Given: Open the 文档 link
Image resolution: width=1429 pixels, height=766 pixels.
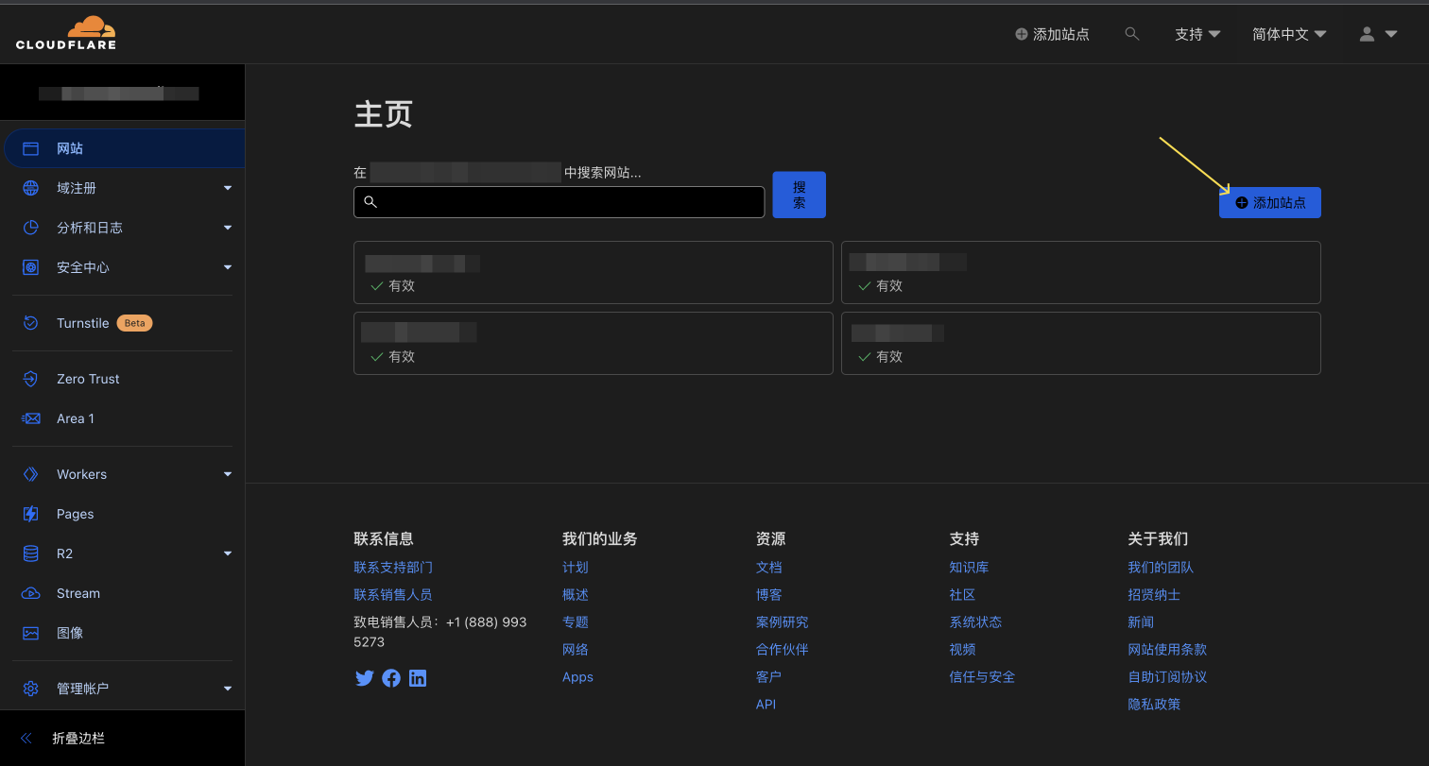Looking at the screenshot, I should pyautogui.click(x=769, y=568).
